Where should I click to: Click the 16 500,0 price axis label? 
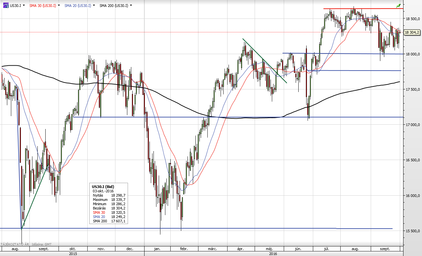tap(413, 160)
